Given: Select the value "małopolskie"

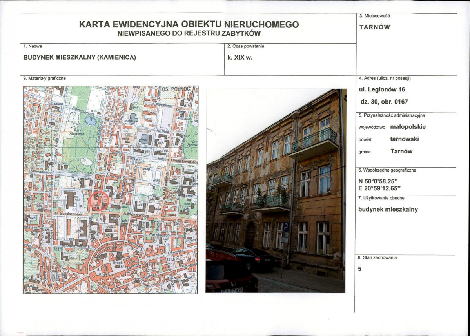Looking at the screenshot, I should coord(408,127).
